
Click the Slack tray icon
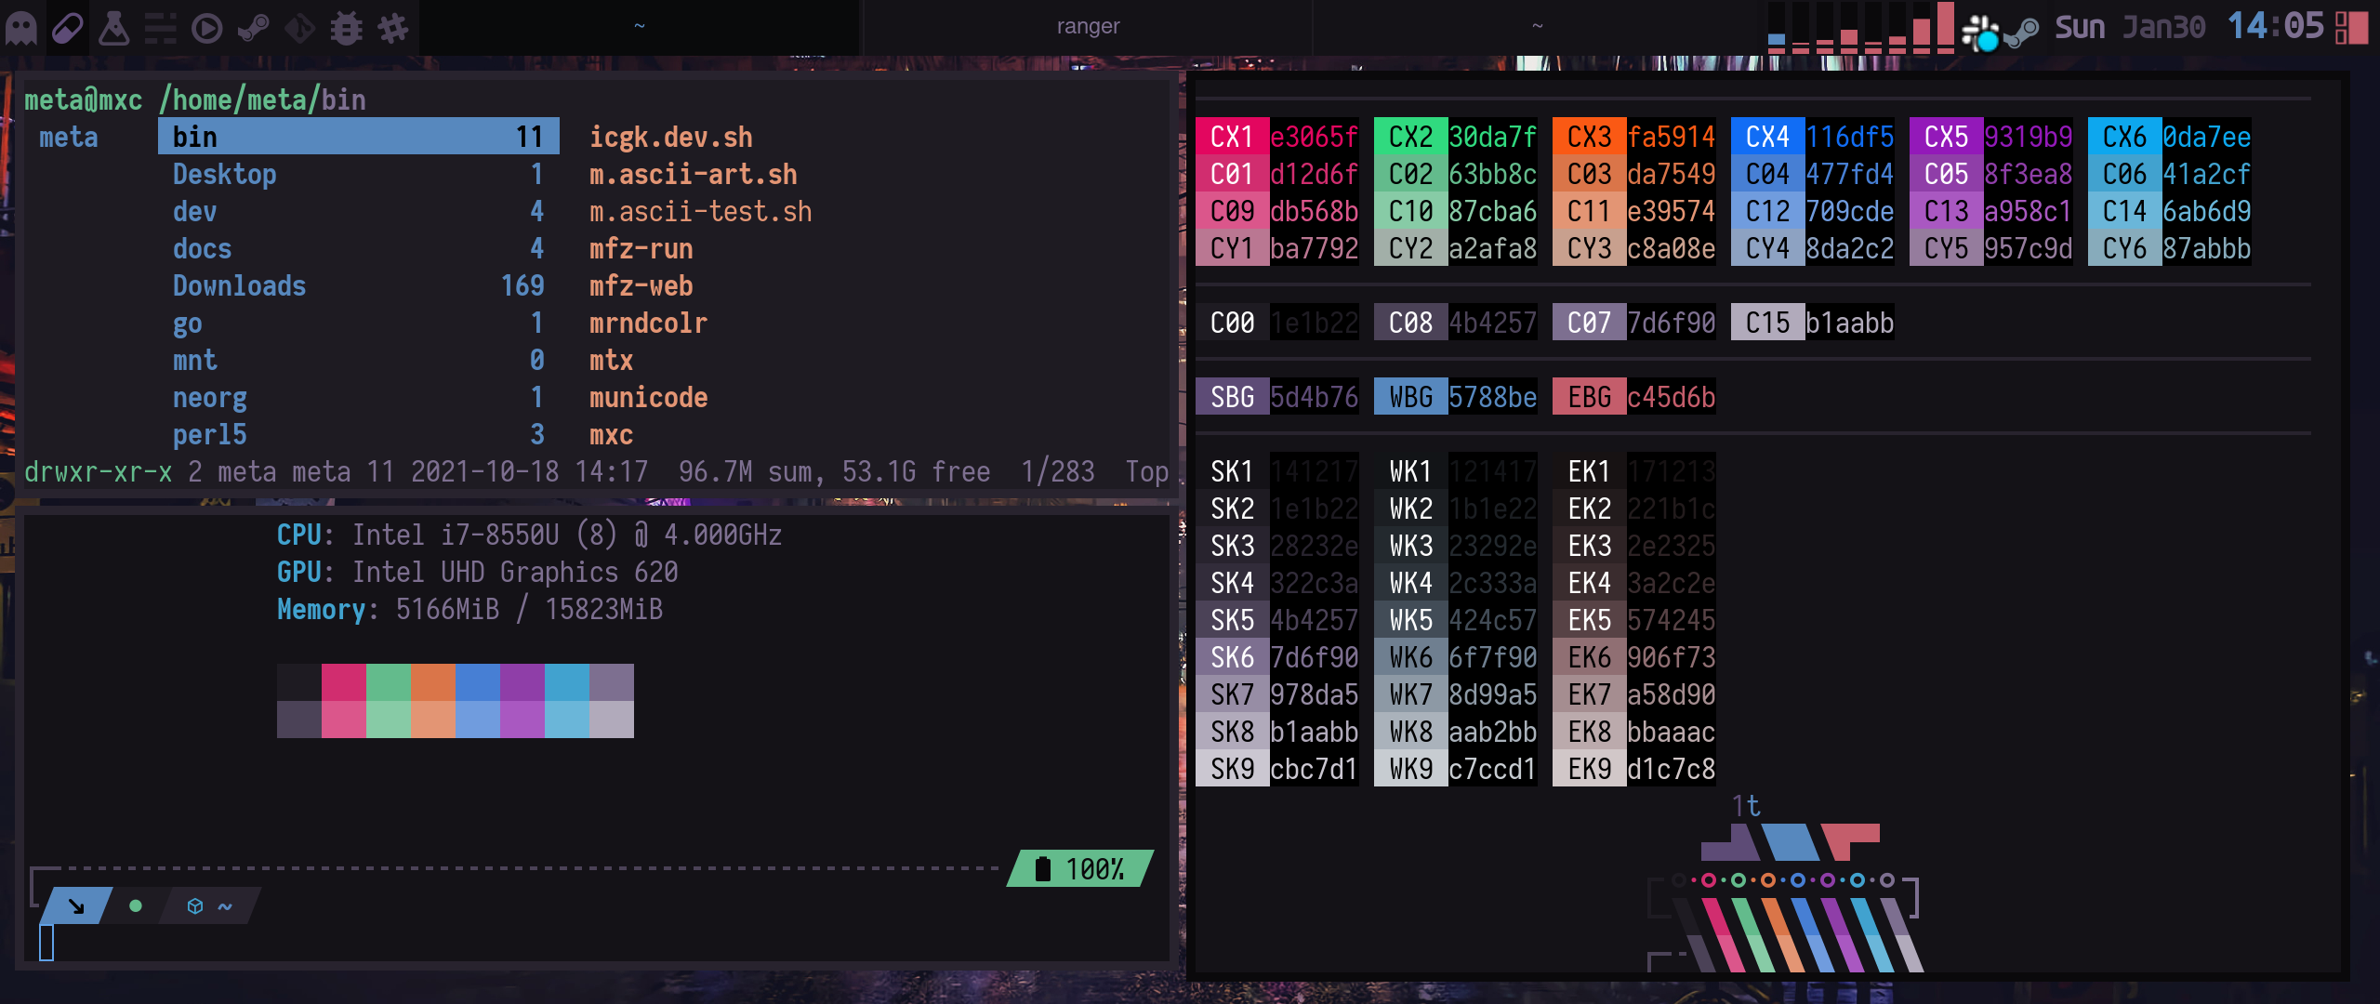[x=1980, y=32]
